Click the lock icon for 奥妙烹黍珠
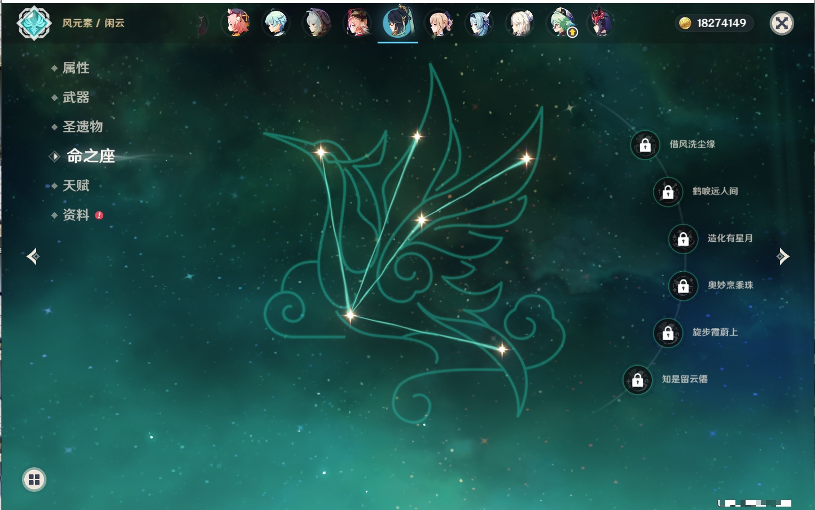This screenshot has height=510, width=815. click(683, 286)
